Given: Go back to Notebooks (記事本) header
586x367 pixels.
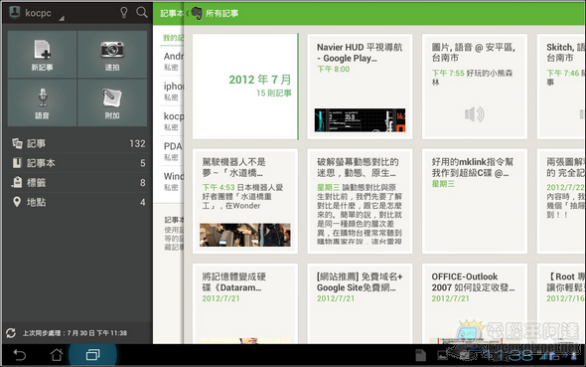Looking at the screenshot, I should pyautogui.click(x=172, y=14).
